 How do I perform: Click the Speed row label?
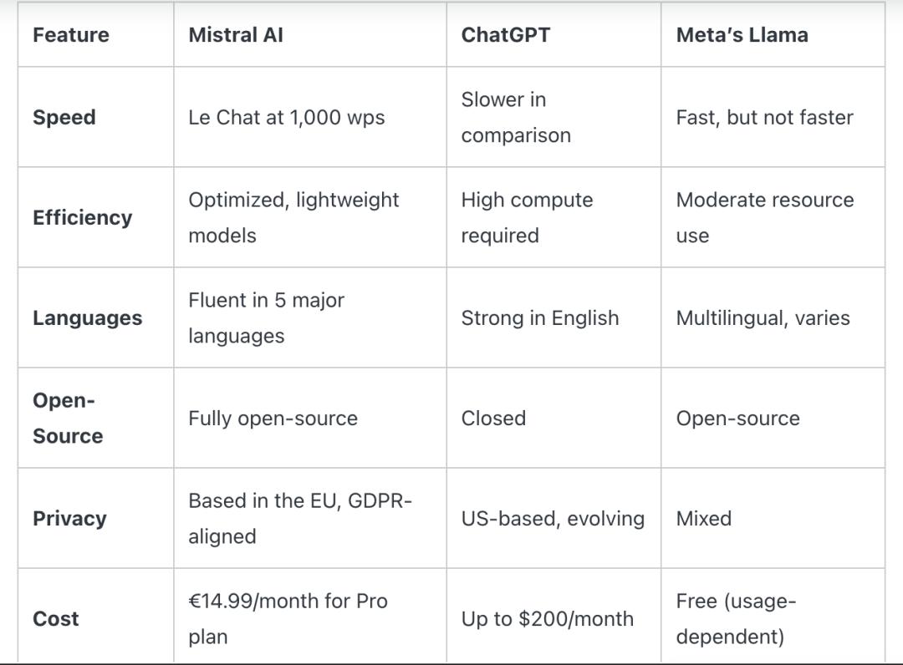(x=64, y=118)
